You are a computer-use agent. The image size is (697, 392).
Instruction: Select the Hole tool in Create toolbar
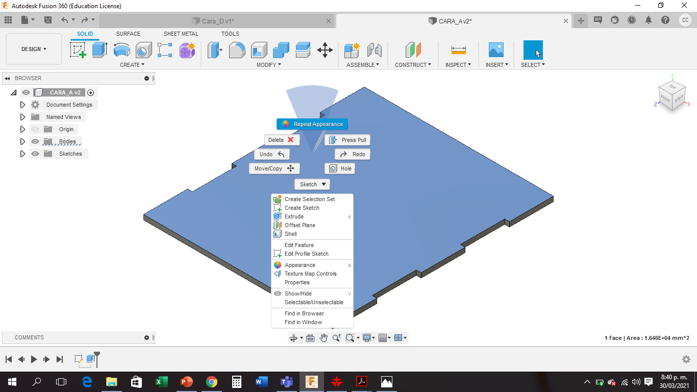[x=143, y=50]
